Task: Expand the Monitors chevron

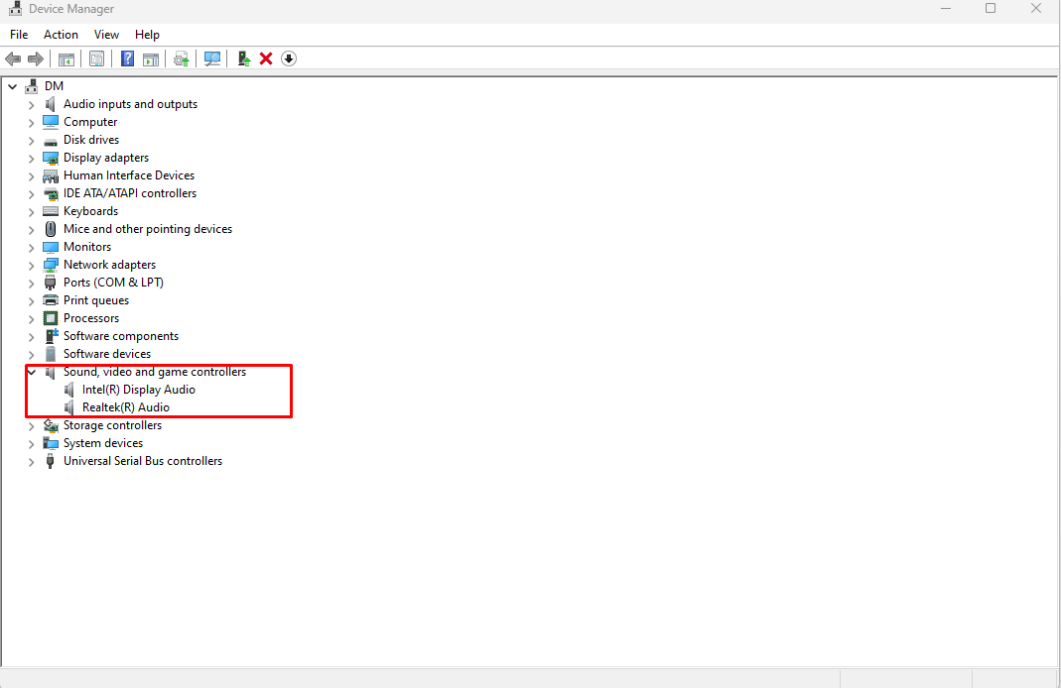Action: [31, 248]
